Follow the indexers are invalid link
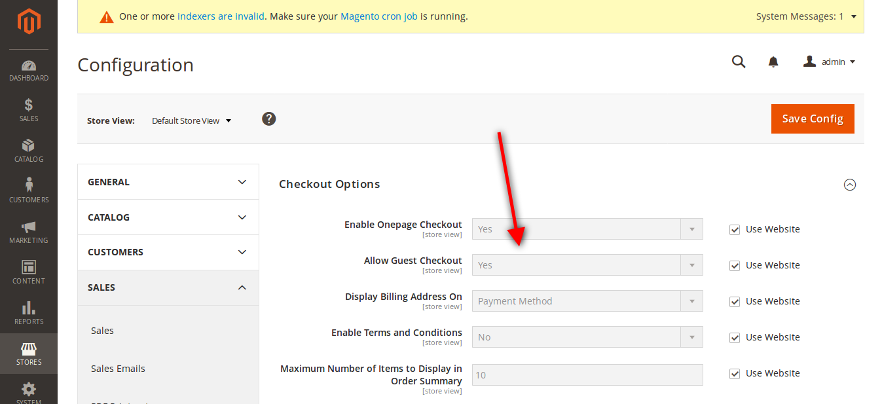This screenshot has height=404, width=882. click(x=220, y=16)
